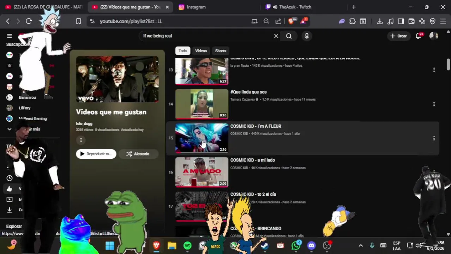Open the Leo AI sparkle icon

[422, 21]
